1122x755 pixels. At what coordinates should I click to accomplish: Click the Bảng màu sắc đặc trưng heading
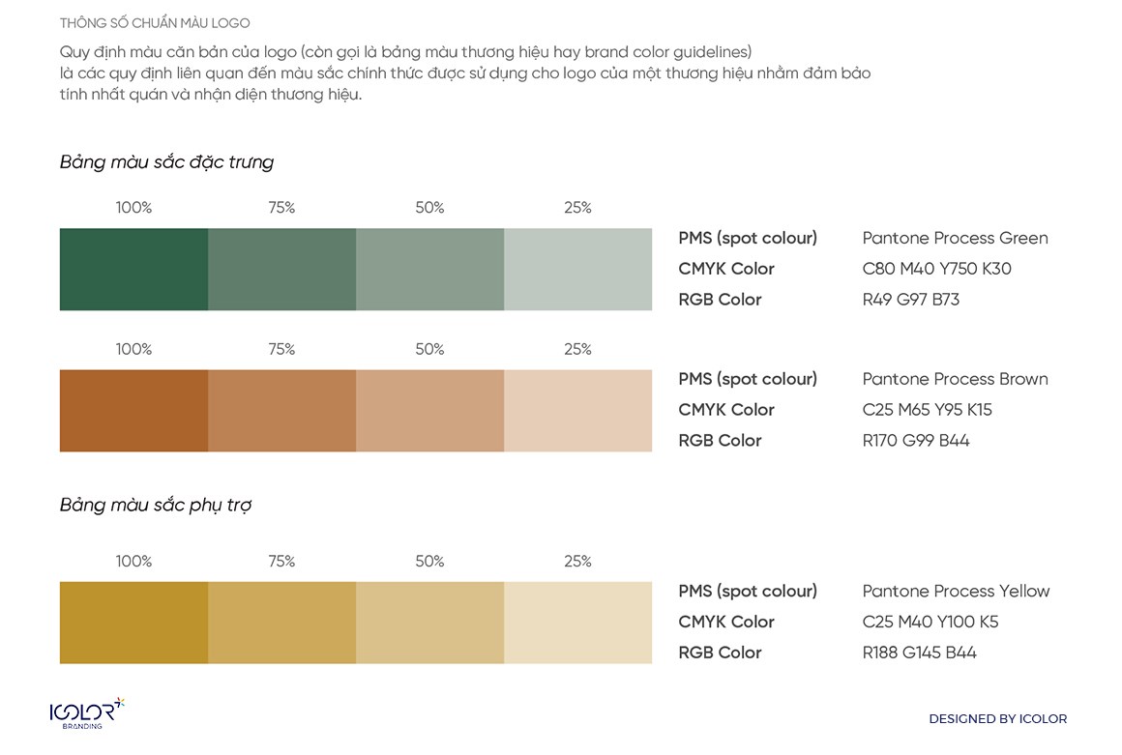point(166,162)
